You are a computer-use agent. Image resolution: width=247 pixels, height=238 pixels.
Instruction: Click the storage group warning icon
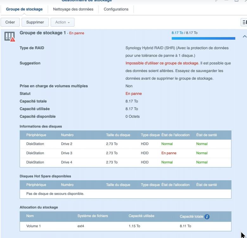click(10, 37)
